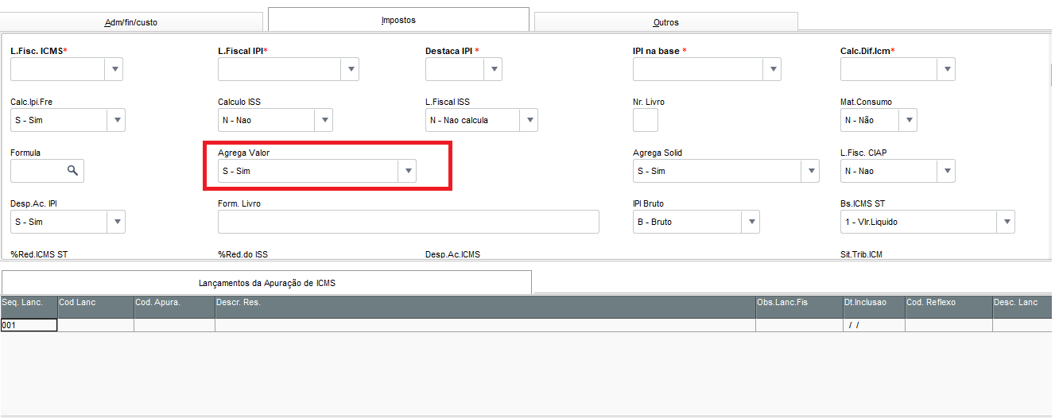Open the L.Fiscal ISS dropdown
The width and height of the screenshot is (1059, 418).
(x=529, y=120)
